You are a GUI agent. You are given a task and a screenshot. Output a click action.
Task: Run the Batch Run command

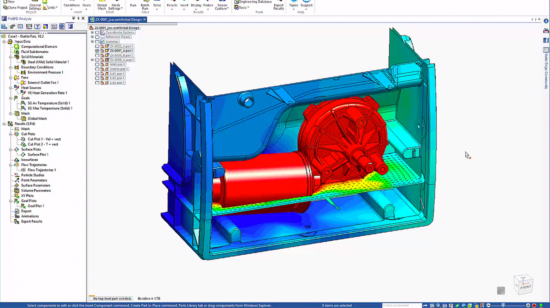coord(145,6)
